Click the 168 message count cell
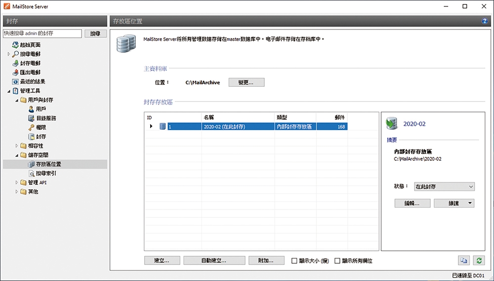 332,127
